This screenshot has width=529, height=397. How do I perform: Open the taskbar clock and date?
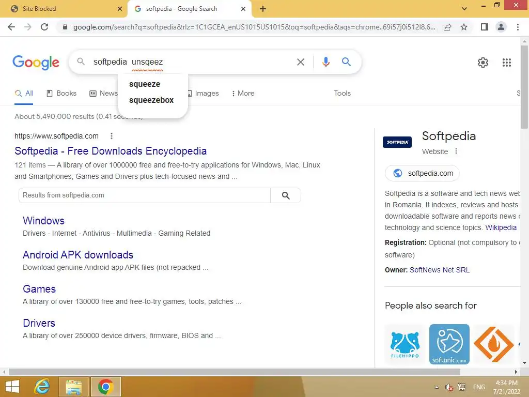pos(506,387)
